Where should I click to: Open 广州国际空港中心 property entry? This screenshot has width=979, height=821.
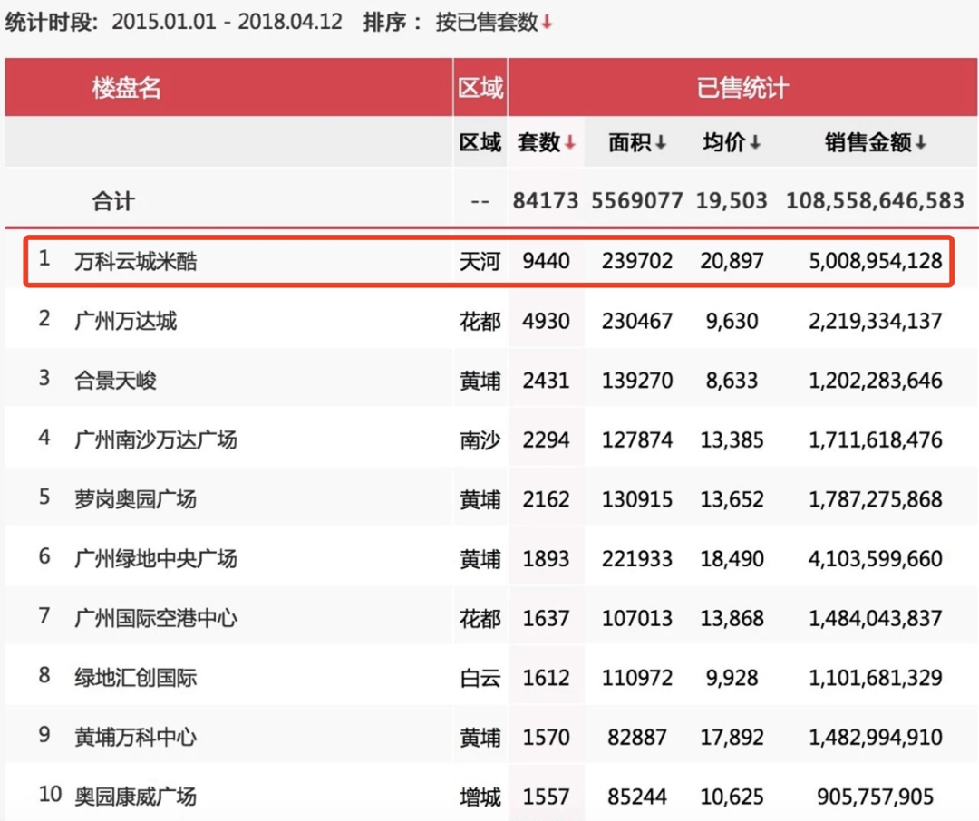[x=156, y=619]
